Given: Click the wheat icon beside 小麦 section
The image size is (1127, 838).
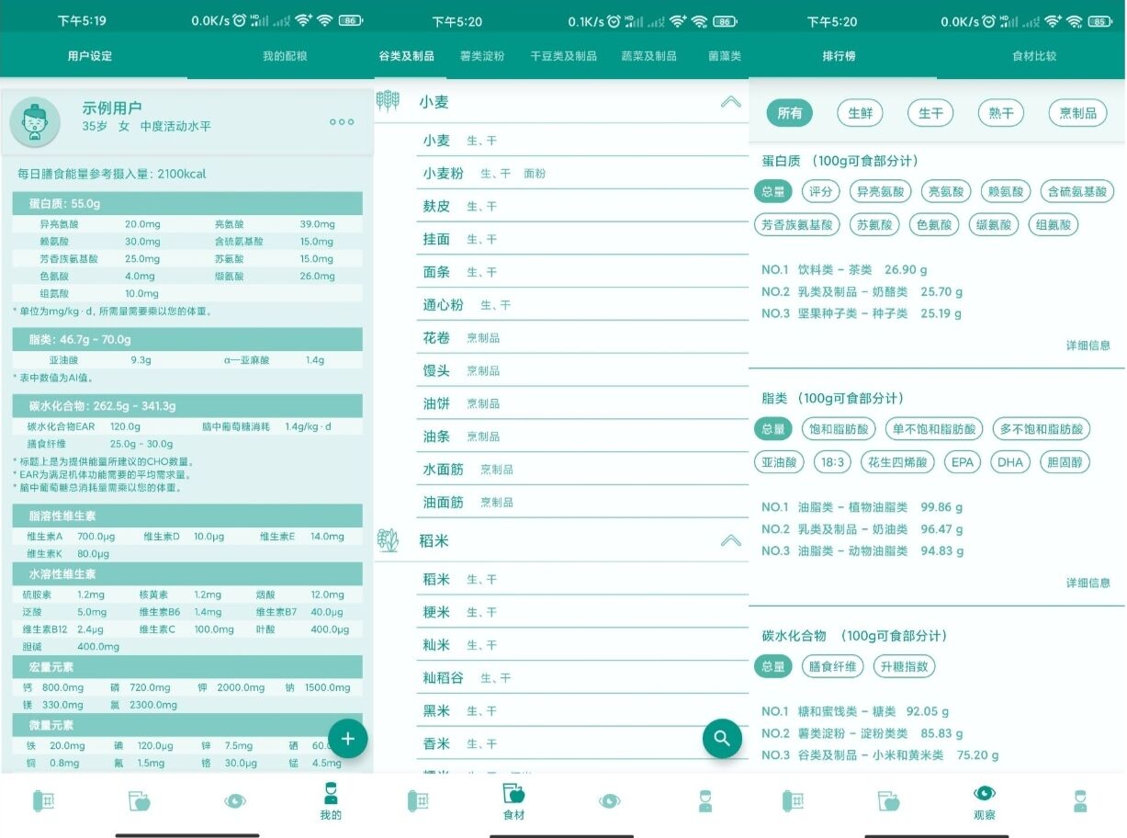Looking at the screenshot, I should click(x=389, y=102).
